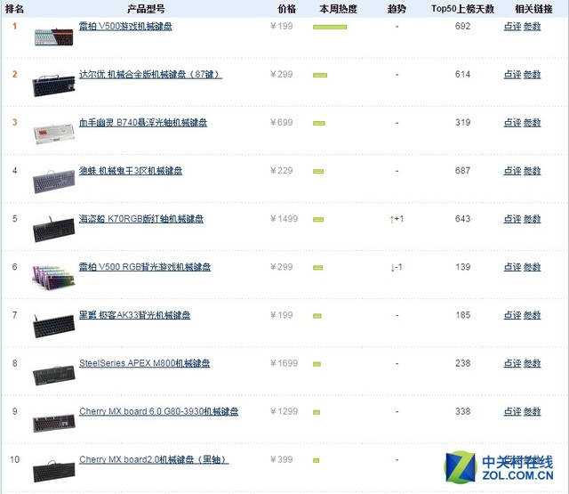Open 点评 for Cherry MX board 6.0
Screen dimensions: 569x494
point(512,411)
